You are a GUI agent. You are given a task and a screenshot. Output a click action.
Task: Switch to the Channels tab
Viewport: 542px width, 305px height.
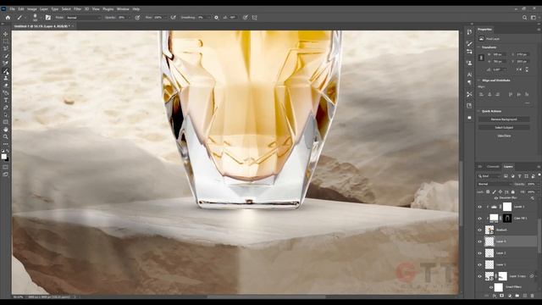493,167
